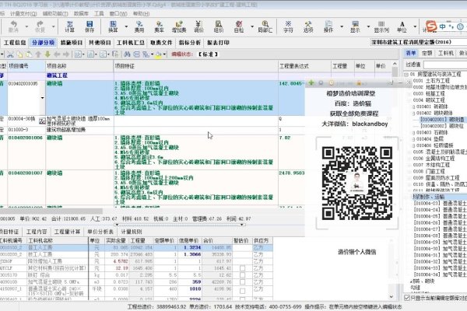Click the 显示列 columns icon
The width and height of the screenshot is (467, 311).
pyautogui.click(x=381, y=26)
